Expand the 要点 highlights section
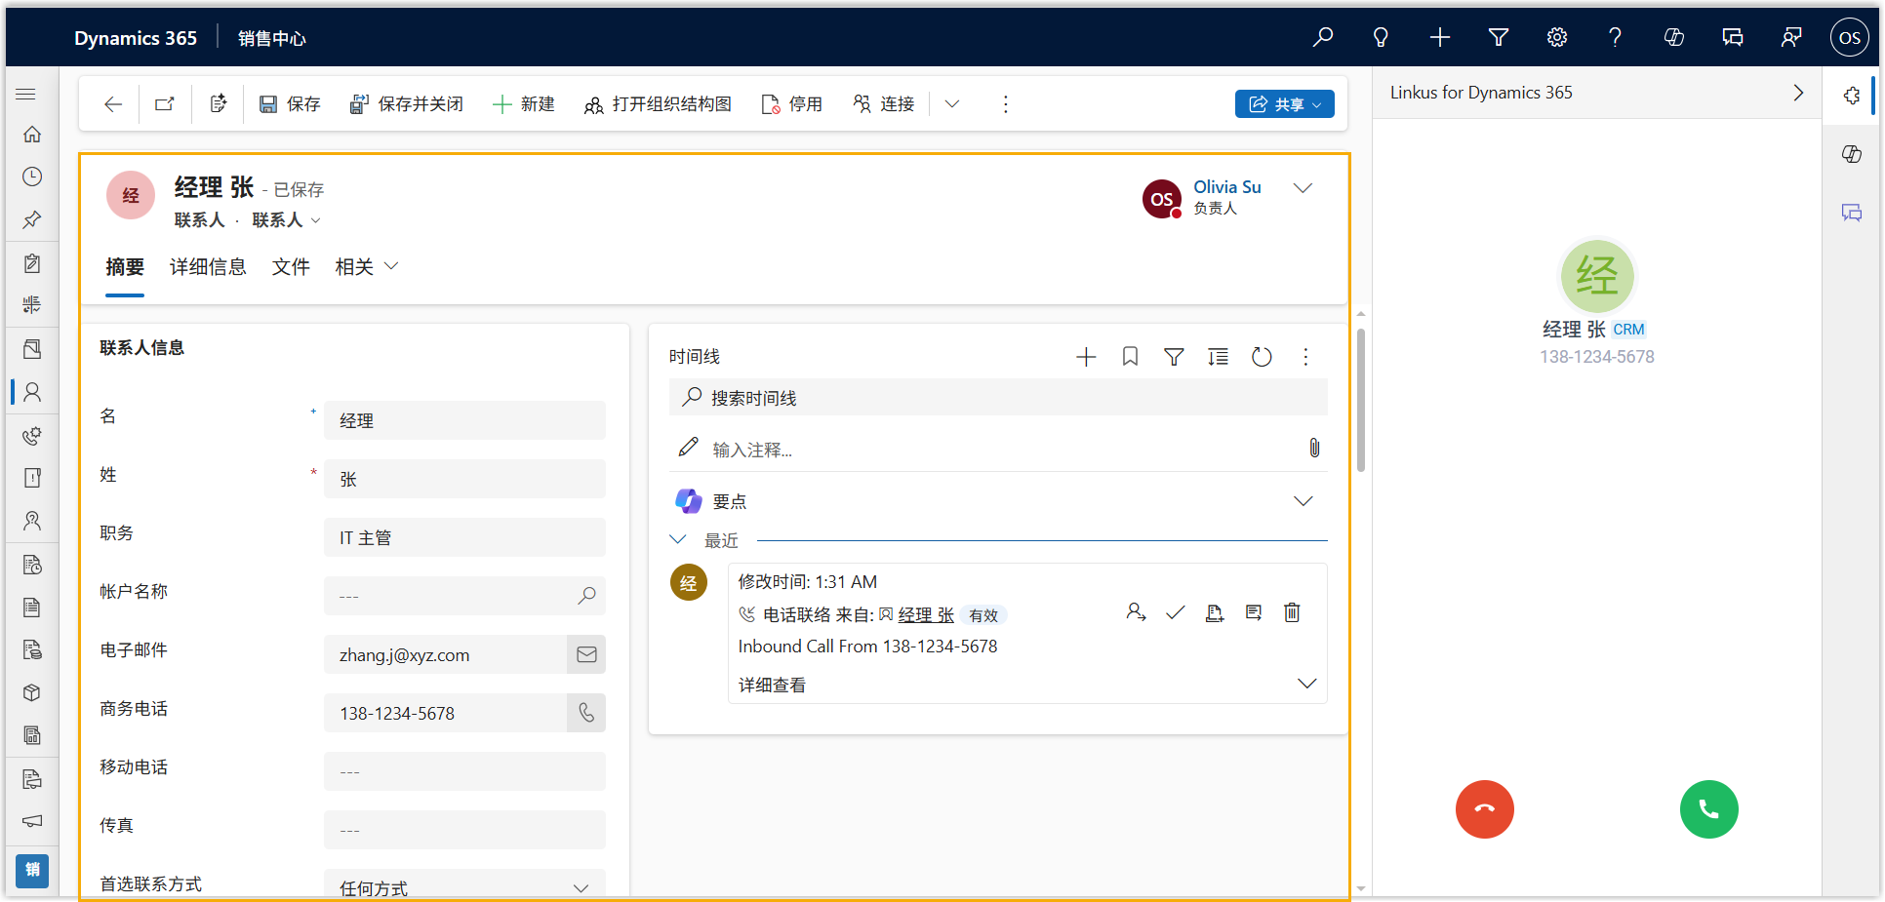This screenshot has width=1885, height=902. (x=1303, y=501)
